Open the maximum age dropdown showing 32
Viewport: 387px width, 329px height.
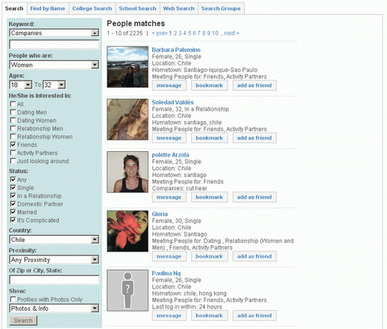click(54, 85)
